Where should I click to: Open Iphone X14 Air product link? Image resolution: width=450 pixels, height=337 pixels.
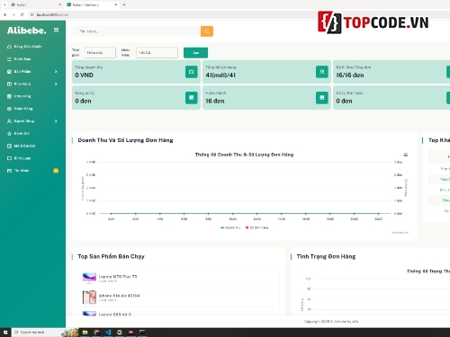119,296
